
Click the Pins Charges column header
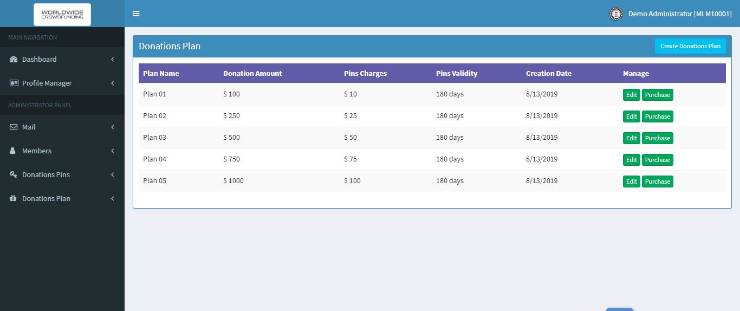click(x=365, y=73)
